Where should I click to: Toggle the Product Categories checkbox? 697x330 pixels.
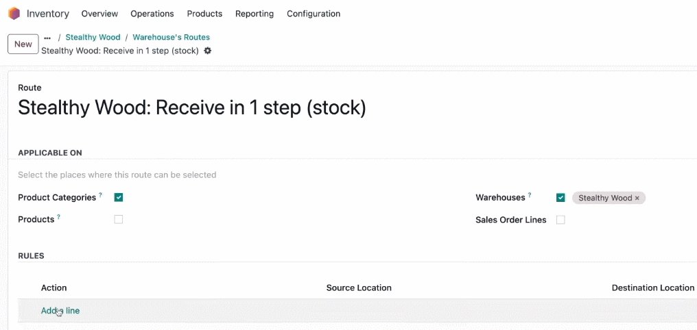(118, 197)
